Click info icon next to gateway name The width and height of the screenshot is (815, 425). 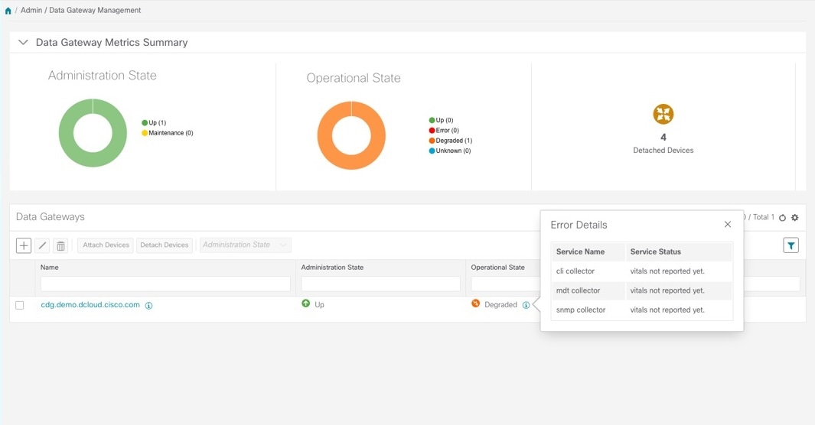tap(149, 305)
